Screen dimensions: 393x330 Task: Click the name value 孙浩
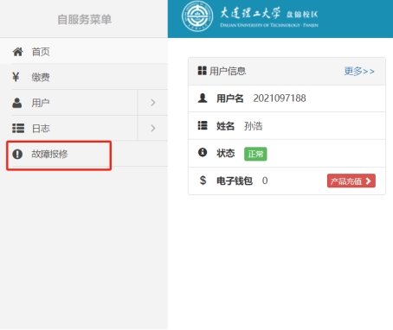pyautogui.click(x=253, y=126)
